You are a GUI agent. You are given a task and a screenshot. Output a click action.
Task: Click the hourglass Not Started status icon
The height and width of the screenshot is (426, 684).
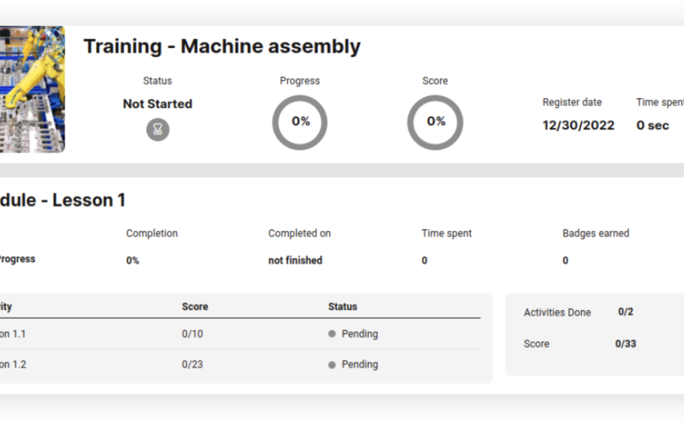click(157, 130)
